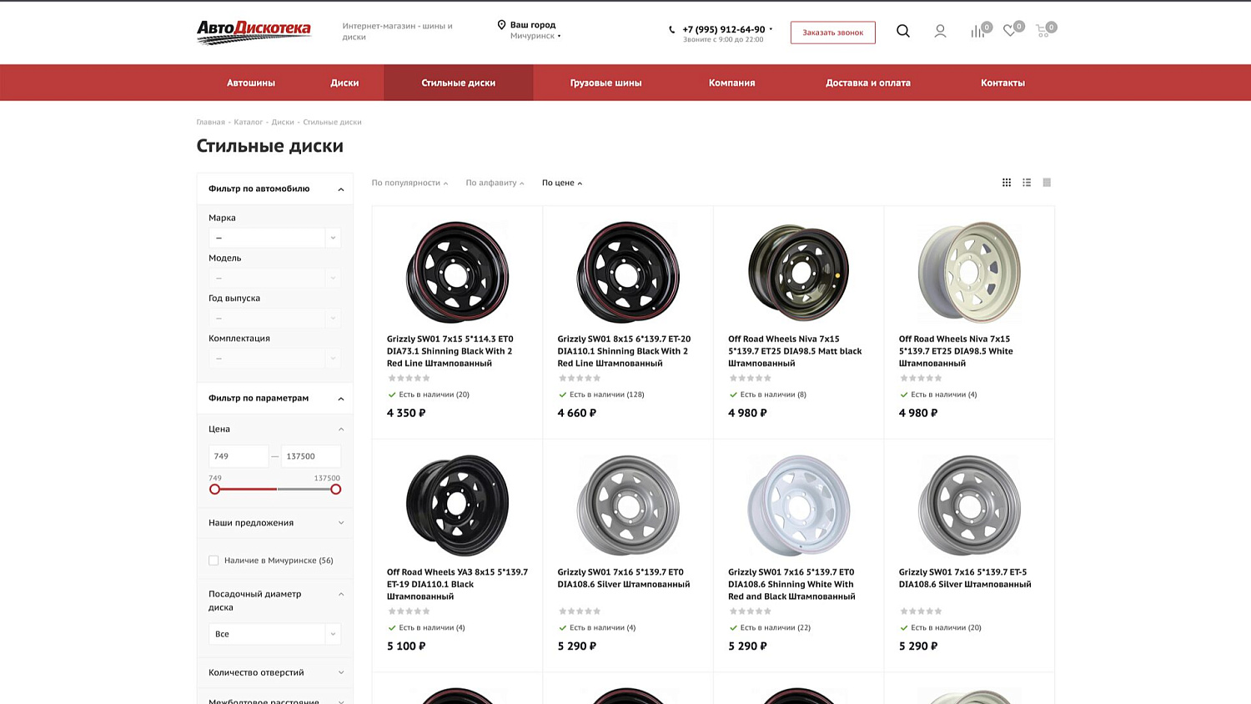Image resolution: width=1251 pixels, height=704 pixels.
Task: Open the Грузовые шины menu item
Action: coord(605,83)
